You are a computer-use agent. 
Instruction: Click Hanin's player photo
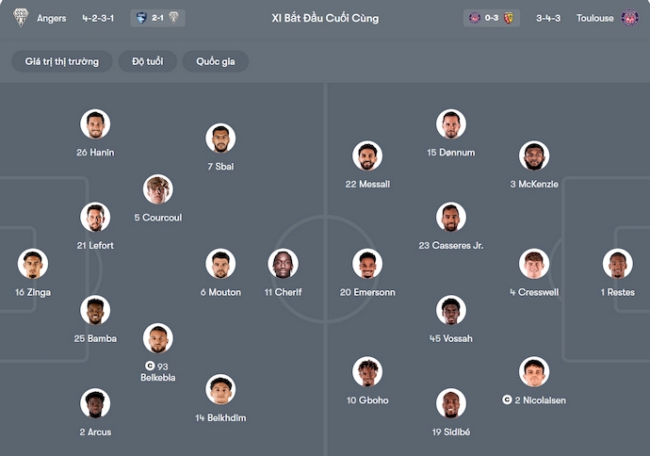(95, 124)
